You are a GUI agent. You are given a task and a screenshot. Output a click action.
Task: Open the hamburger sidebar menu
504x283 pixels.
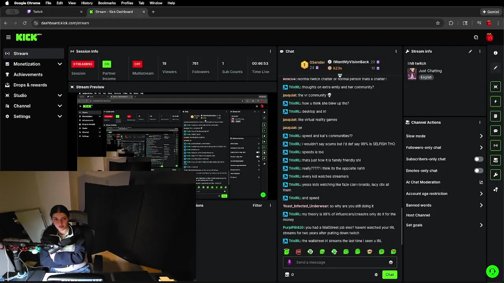[8, 37]
